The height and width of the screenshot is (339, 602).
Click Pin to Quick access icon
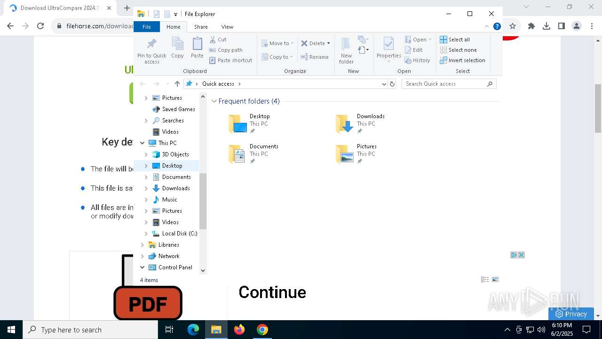151,44
